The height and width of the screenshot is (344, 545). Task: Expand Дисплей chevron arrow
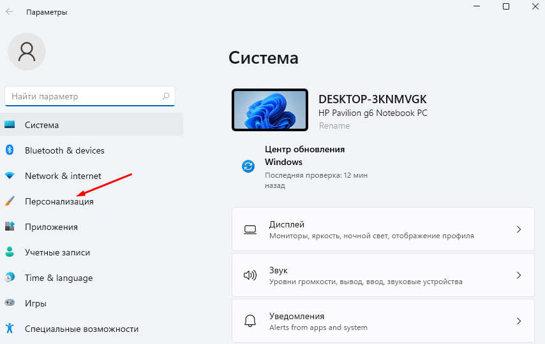[x=519, y=229]
